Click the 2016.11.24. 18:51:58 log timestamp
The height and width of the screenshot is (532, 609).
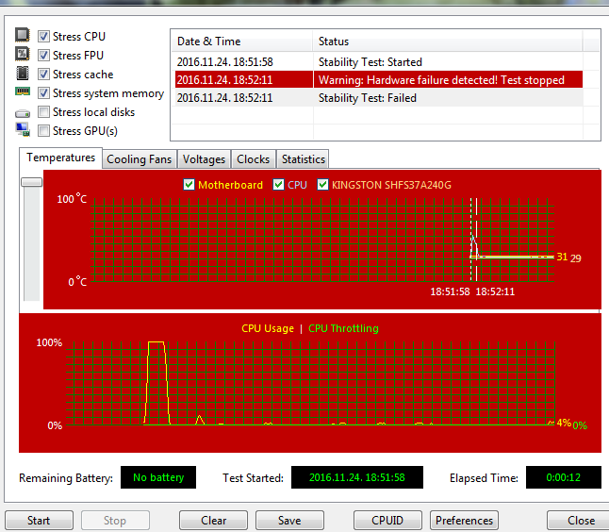[x=225, y=62]
